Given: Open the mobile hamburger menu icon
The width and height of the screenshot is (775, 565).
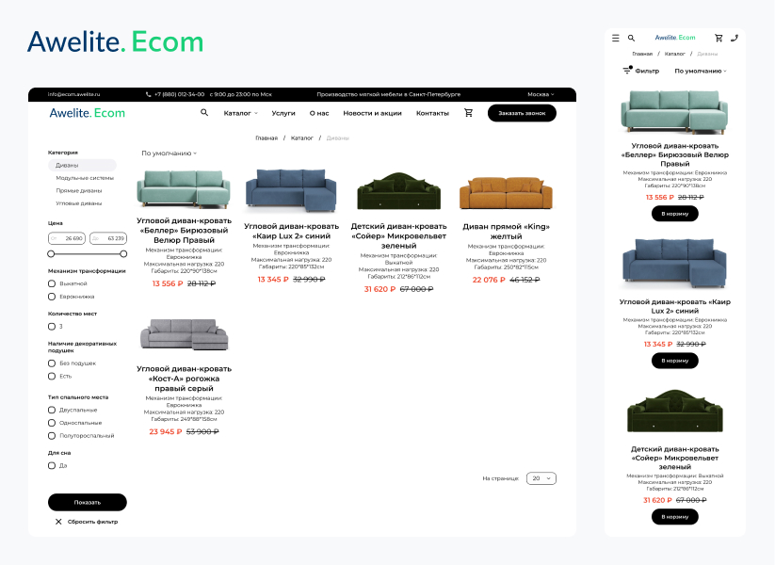Looking at the screenshot, I should pyautogui.click(x=615, y=38).
